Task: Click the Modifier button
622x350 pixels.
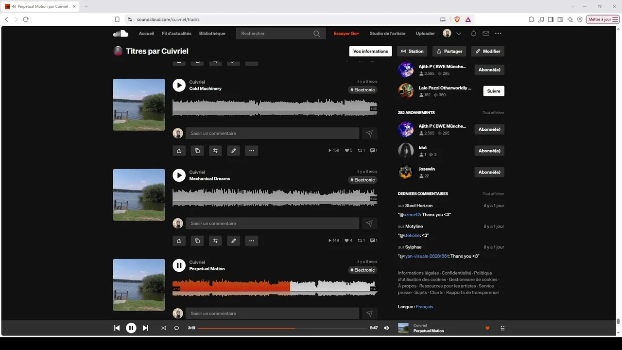Action: pos(488,51)
